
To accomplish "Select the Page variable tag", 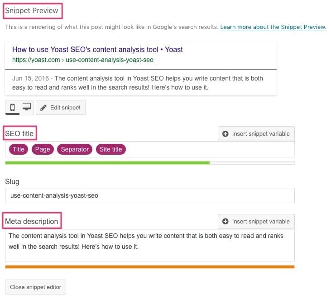I will [x=43, y=149].
